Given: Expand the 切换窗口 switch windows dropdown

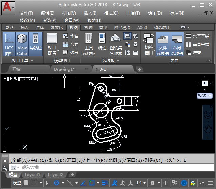Looking at the screenshot, I should click(149, 50).
